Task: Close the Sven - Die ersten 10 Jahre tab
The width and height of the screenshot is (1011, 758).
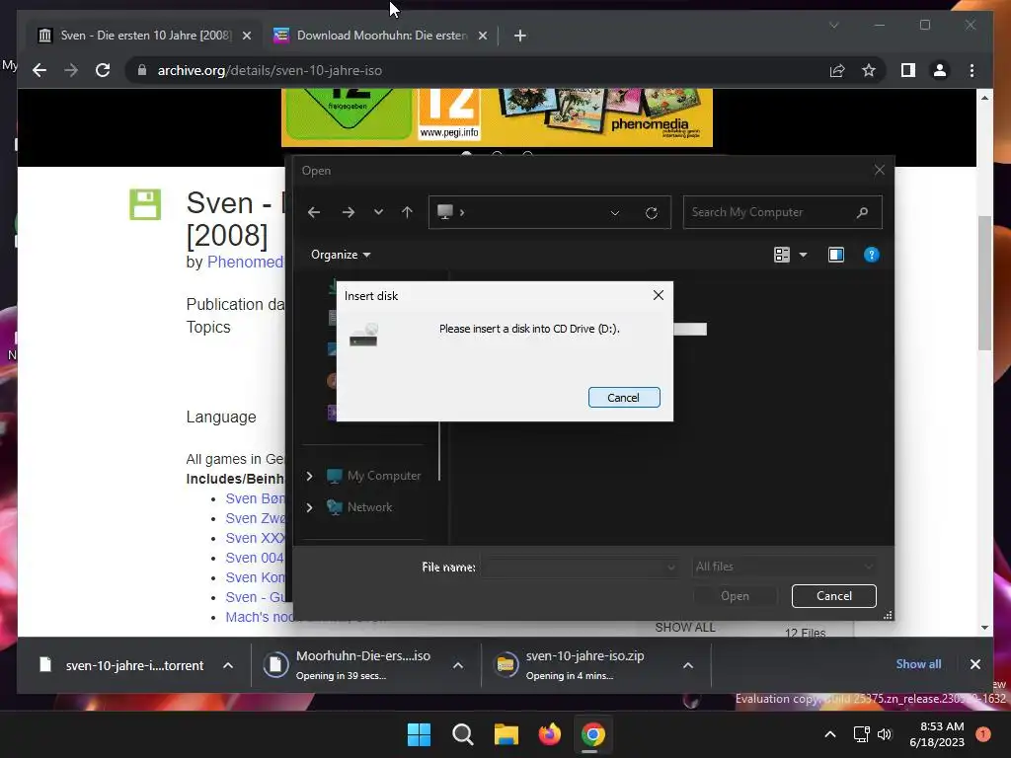Action: click(246, 36)
